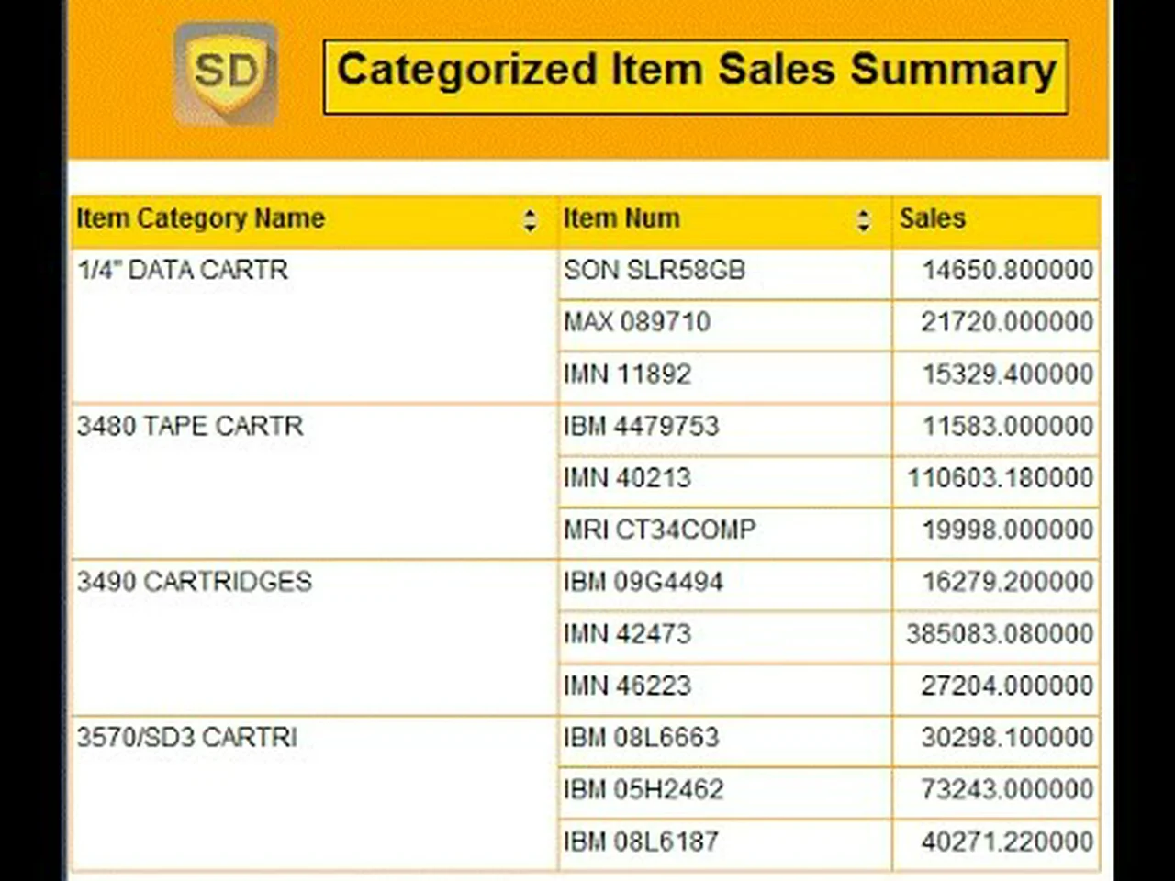The image size is (1175, 881).
Task: Click item SON SLR58GB
Action: (x=655, y=270)
